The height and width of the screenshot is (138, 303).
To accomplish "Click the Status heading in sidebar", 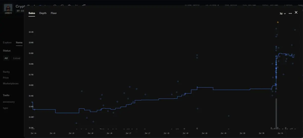I will pyautogui.click(x=7, y=51).
